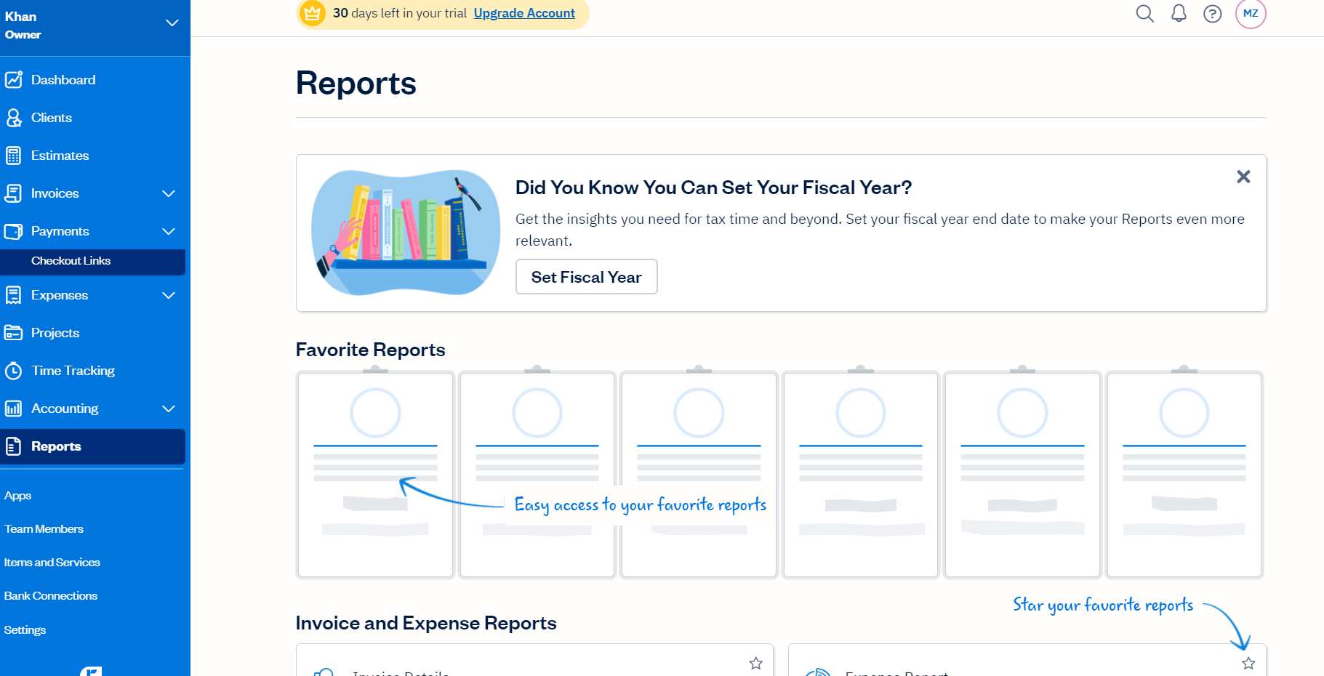Click the Time Tracking clock icon
Viewport: 1324px width, 676px height.
15,371
